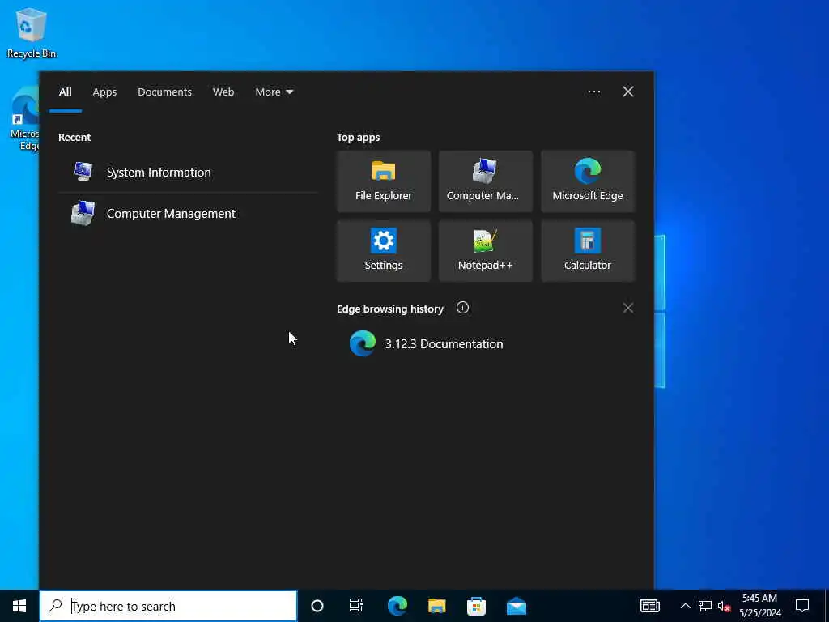829x622 pixels.
Task: Open News and interests taskbar icon
Action: tap(650, 606)
